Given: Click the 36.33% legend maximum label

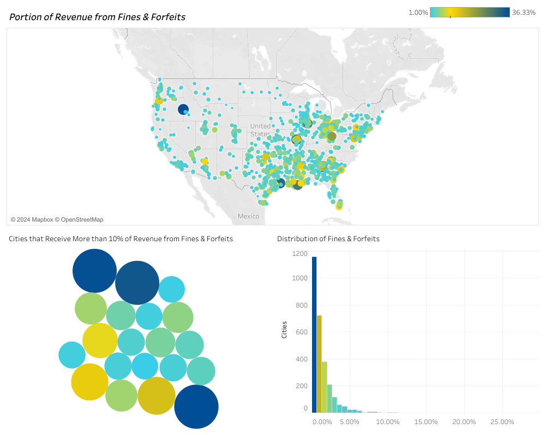Looking at the screenshot, I should click(524, 12).
